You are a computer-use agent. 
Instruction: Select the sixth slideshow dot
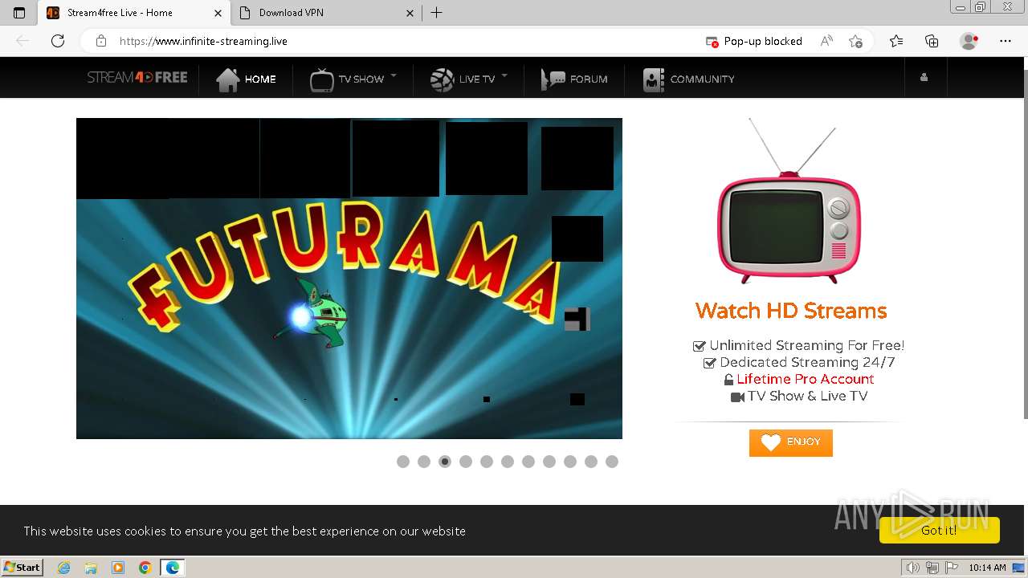(x=508, y=462)
